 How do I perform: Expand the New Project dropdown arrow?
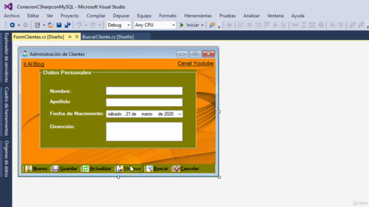[44, 25]
